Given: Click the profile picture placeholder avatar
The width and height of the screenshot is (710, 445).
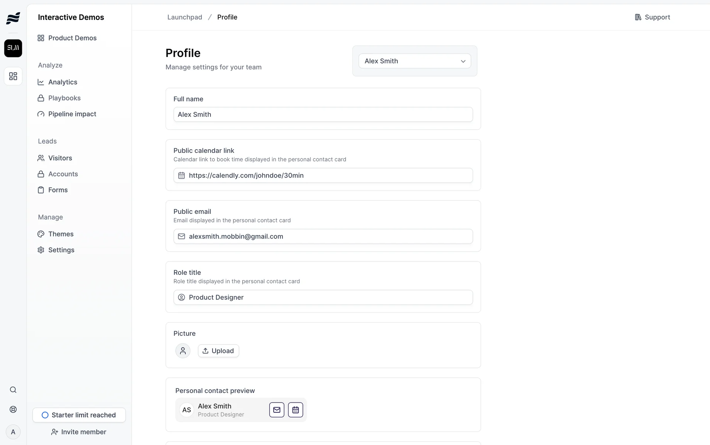Looking at the screenshot, I should click(183, 351).
